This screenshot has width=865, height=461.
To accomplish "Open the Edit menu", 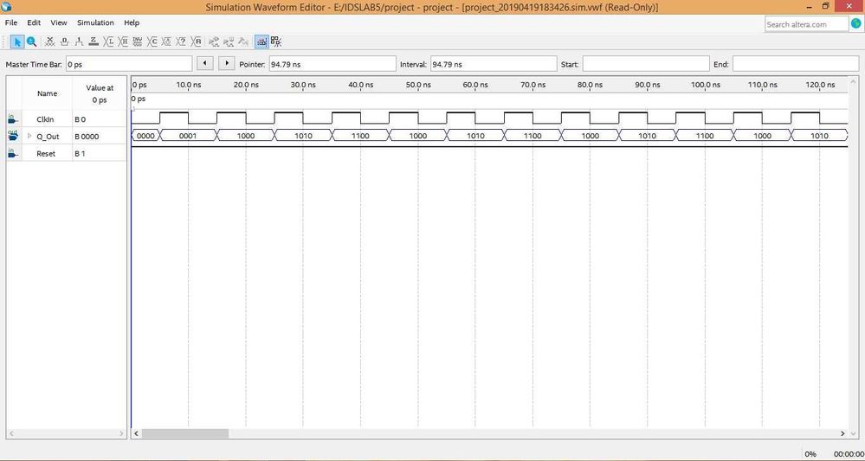I will 35,23.
